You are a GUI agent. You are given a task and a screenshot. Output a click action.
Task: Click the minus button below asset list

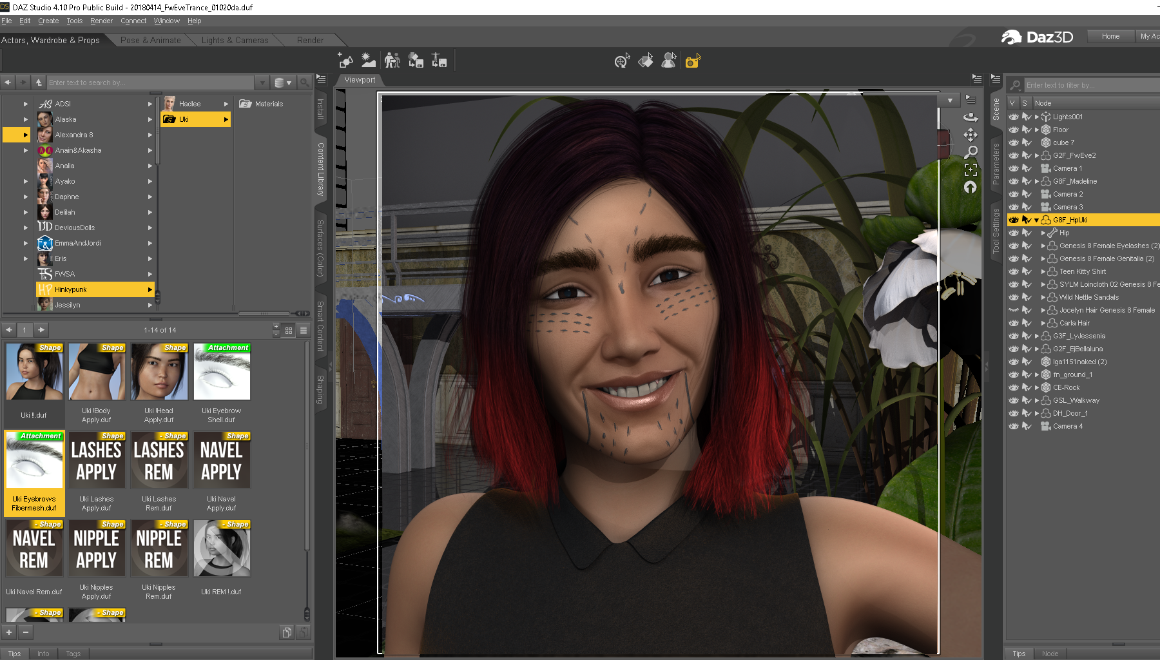click(x=25, y=632)
